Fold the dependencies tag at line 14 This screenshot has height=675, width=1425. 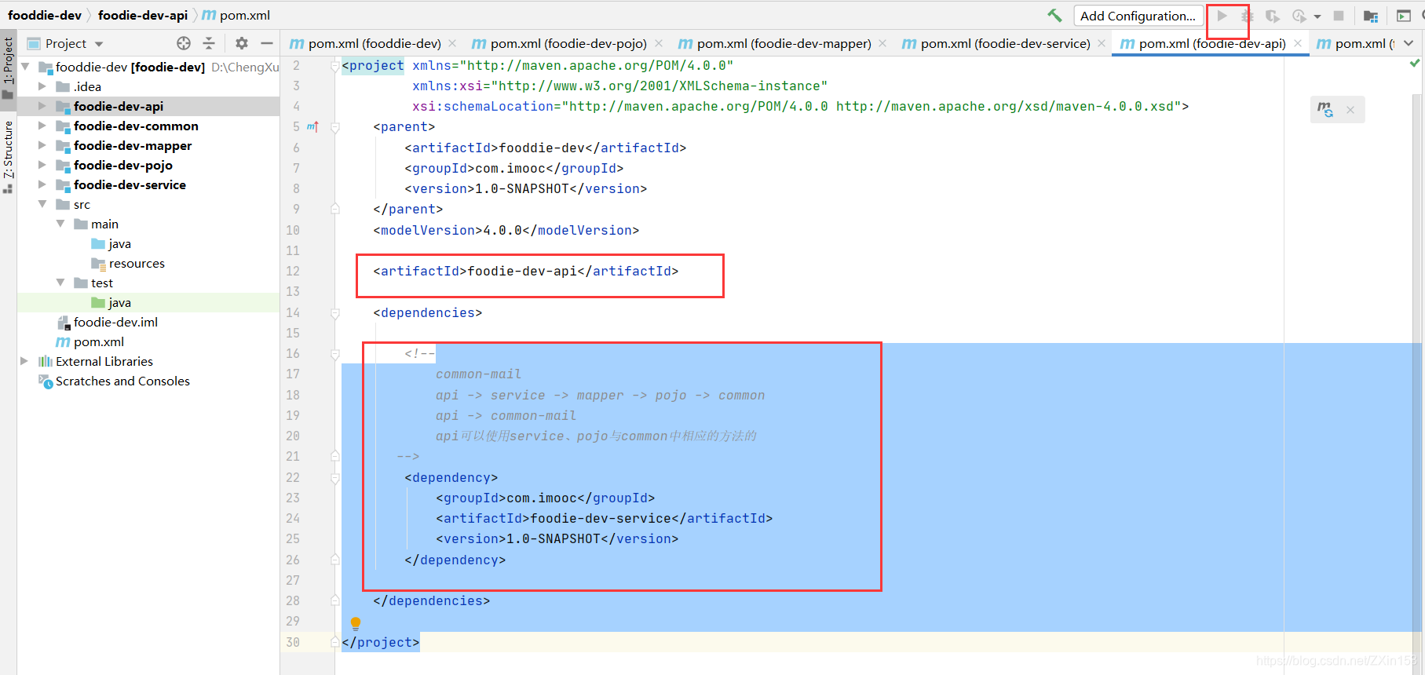coord(335,313)
